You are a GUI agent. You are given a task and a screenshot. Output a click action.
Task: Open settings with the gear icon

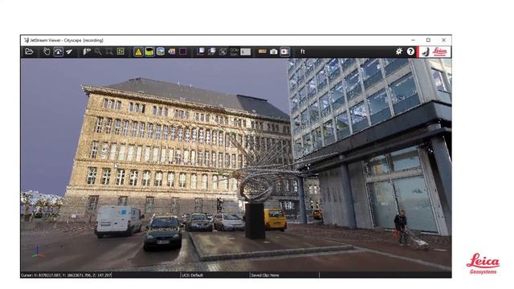(399, 51)
